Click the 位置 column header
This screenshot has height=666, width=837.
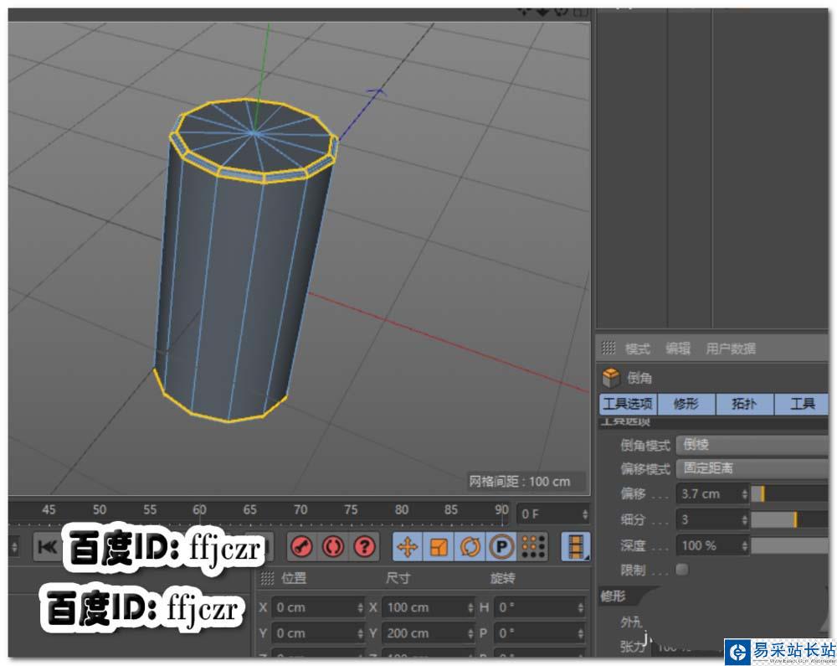coord(294,578)
